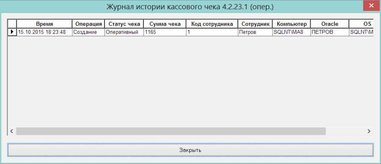The image size is (381, 164).
Task: Click the horizontal scrollbar thumb
Action: 171,131
